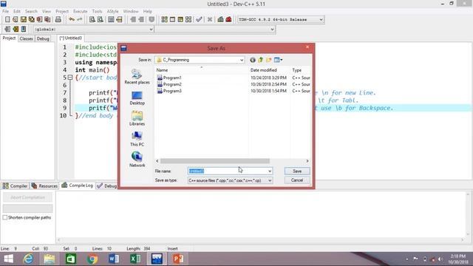Select Program3 file in the list
Viewport: 473px width, 266px height.
[169, 91]
